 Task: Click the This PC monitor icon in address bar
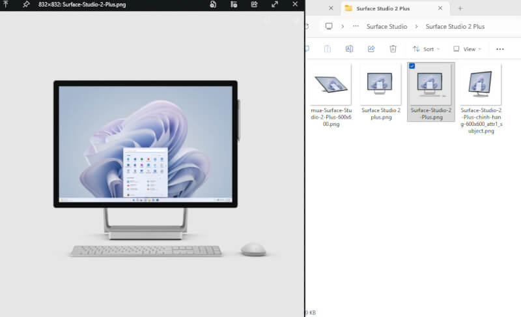pos(329,27)
